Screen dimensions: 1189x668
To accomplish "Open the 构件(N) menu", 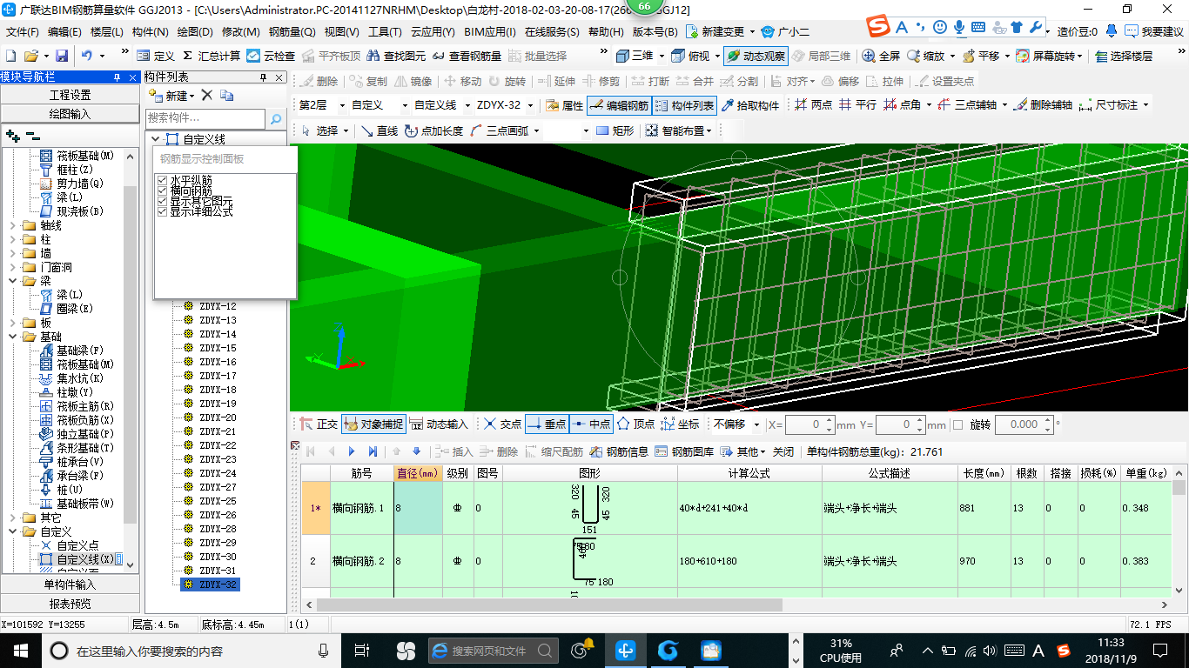I will (x=151, y=31).
